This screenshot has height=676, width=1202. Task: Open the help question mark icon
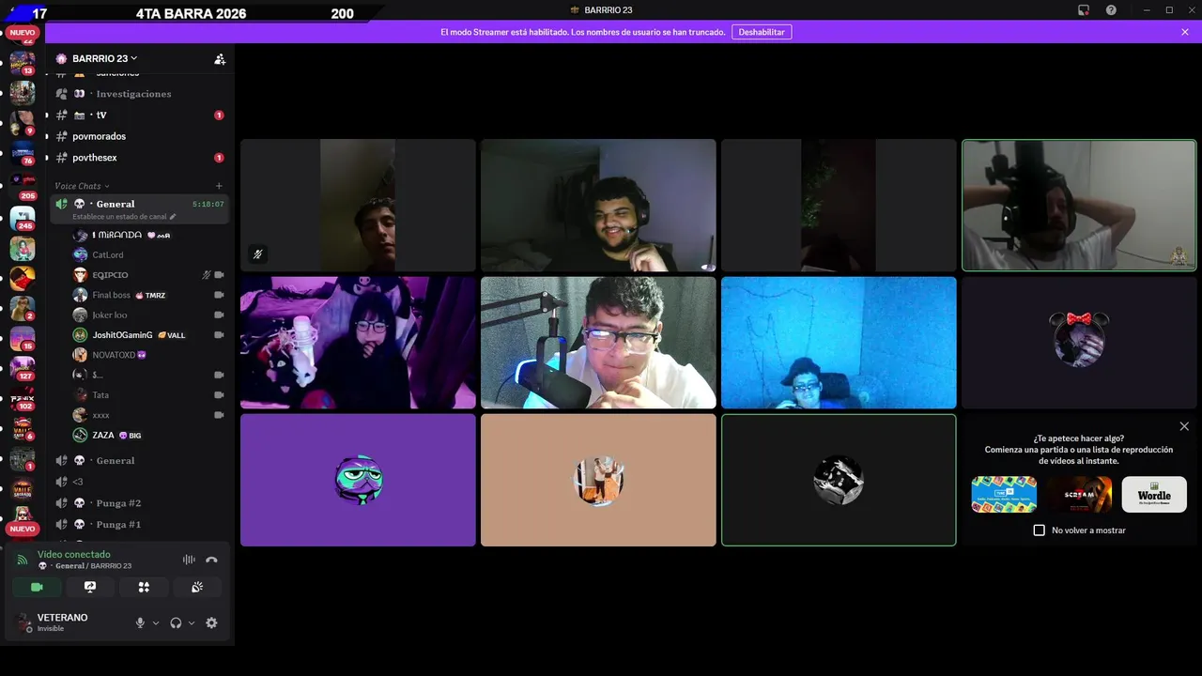(1111, 10)
